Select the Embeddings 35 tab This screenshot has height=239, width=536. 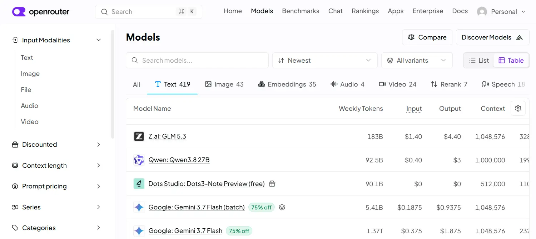point(287,84)
